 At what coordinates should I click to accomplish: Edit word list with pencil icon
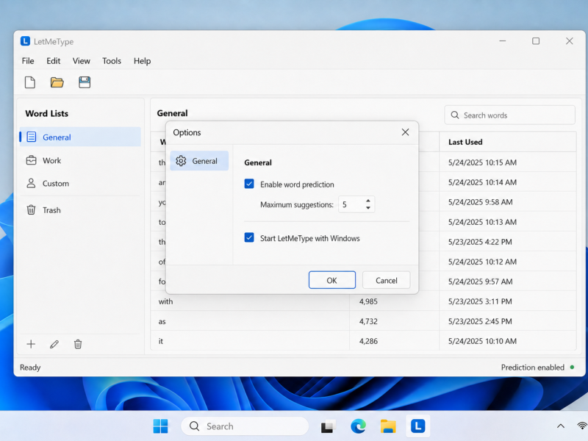click(54, 344)
